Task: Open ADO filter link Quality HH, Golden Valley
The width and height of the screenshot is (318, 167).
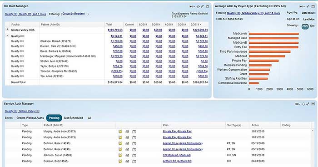Action: point(253,13)
